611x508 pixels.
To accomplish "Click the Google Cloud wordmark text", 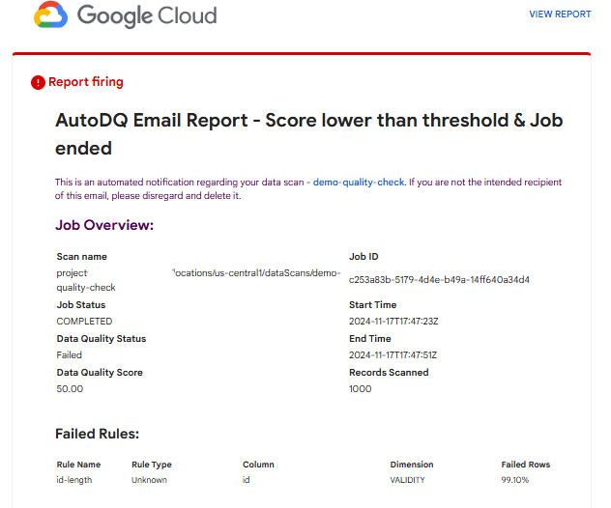I will tap(147, 15).
